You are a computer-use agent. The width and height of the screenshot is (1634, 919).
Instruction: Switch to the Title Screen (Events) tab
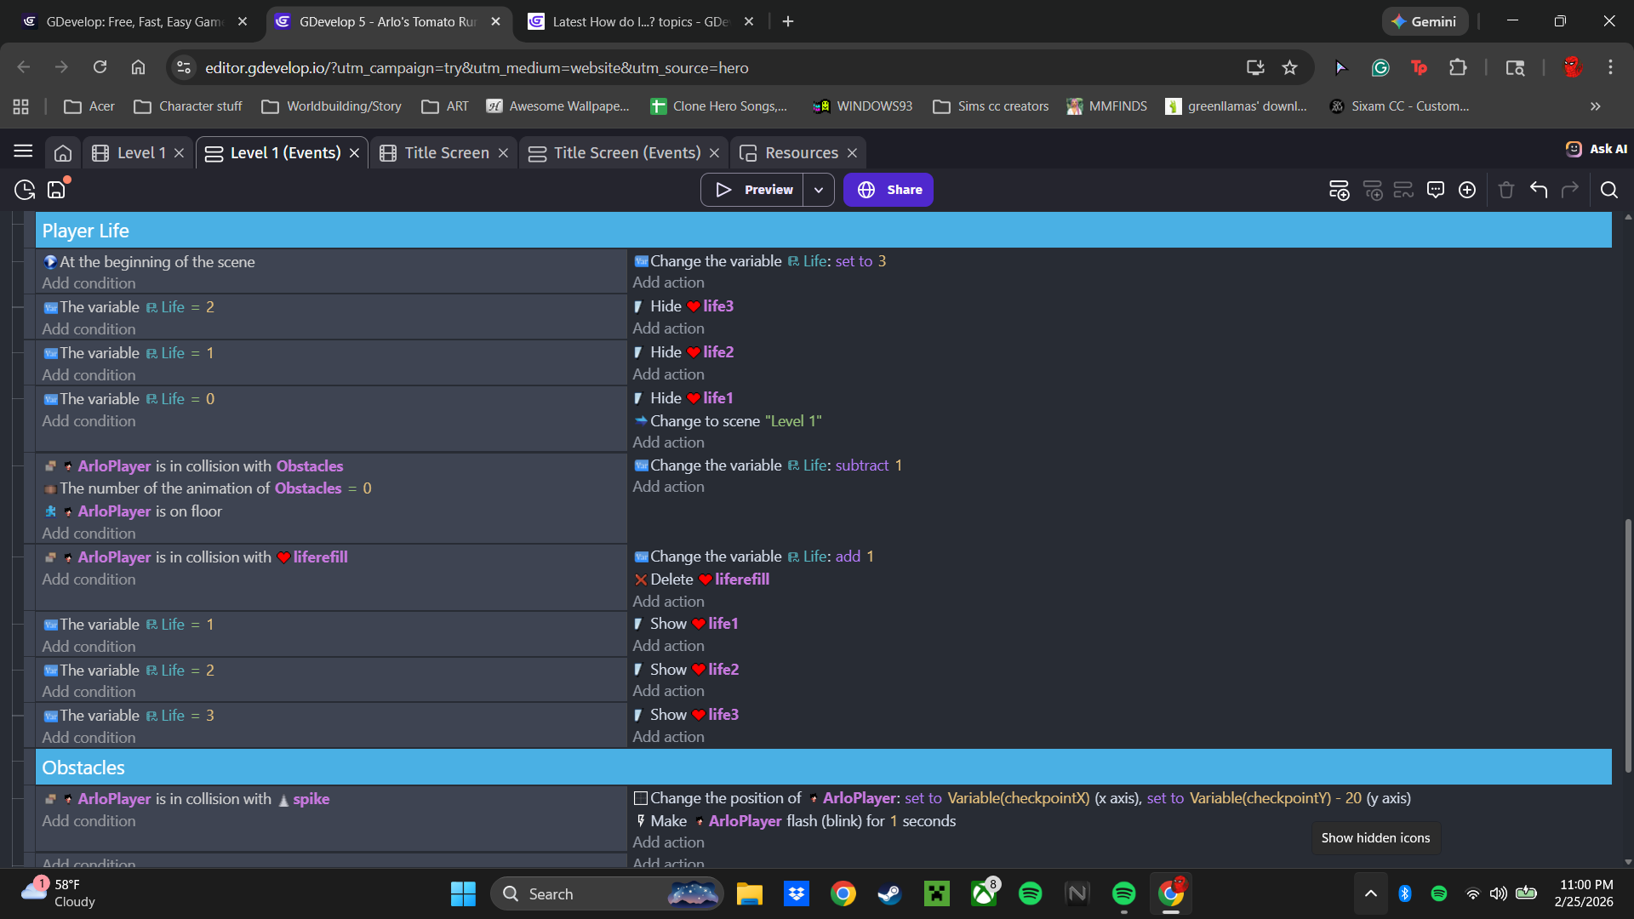pyautogui.click(x=626, y=153)
